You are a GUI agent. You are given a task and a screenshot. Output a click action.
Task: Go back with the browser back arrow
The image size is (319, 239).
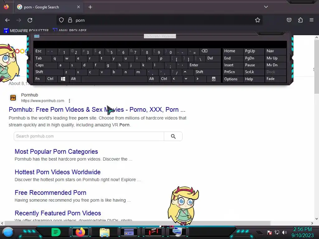click(7, 20)
